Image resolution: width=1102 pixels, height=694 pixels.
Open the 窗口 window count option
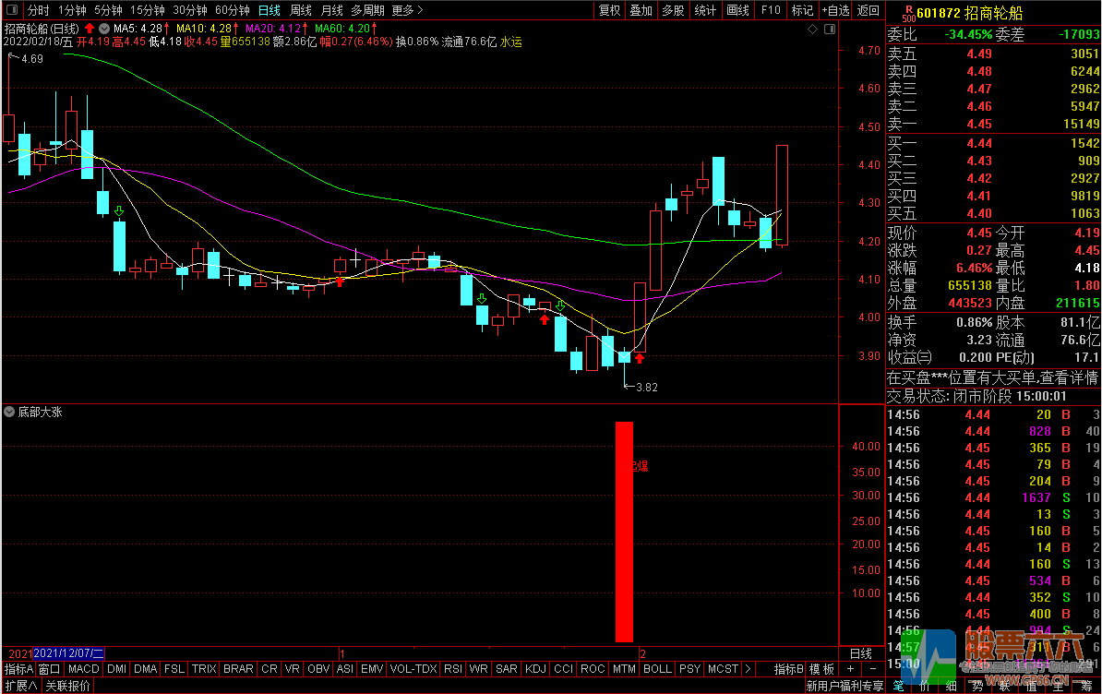49,669
